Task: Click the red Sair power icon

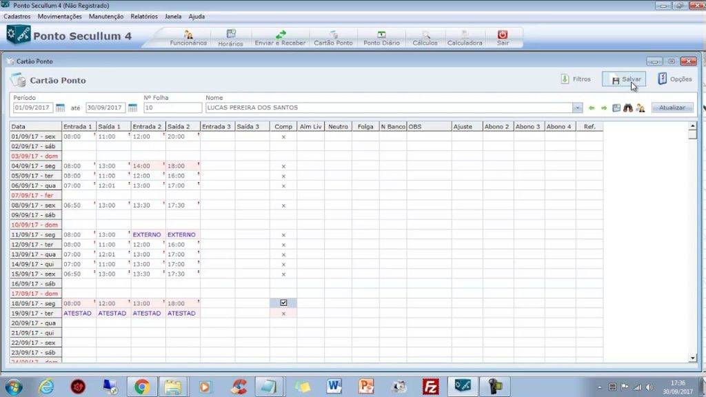Action: coord(503,38)
